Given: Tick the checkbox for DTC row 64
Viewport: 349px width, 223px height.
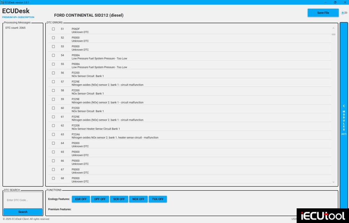Looking at the screenshot, I should 53,143.
